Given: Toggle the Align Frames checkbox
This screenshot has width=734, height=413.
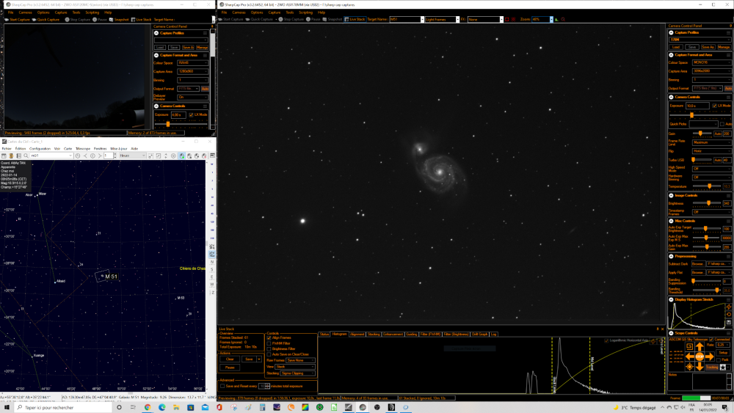Looking at the screenshot, I should coord(269,337).
